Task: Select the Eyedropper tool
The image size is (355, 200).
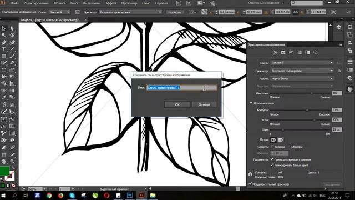Action: [4, 98]
